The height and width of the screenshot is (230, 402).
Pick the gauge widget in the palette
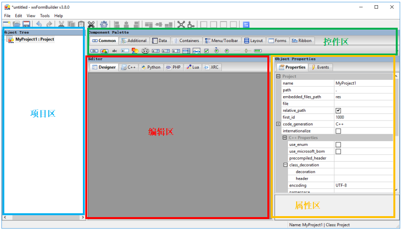pyautogui.click(x=258, y=51)
